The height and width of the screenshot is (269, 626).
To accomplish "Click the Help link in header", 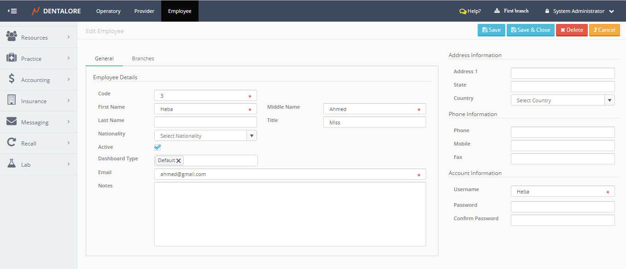I will [470, 11].
